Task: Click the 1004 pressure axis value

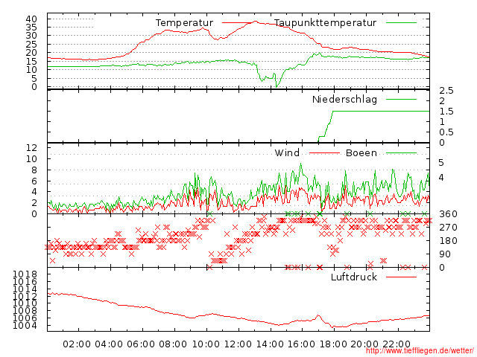Action: point(25,326)
